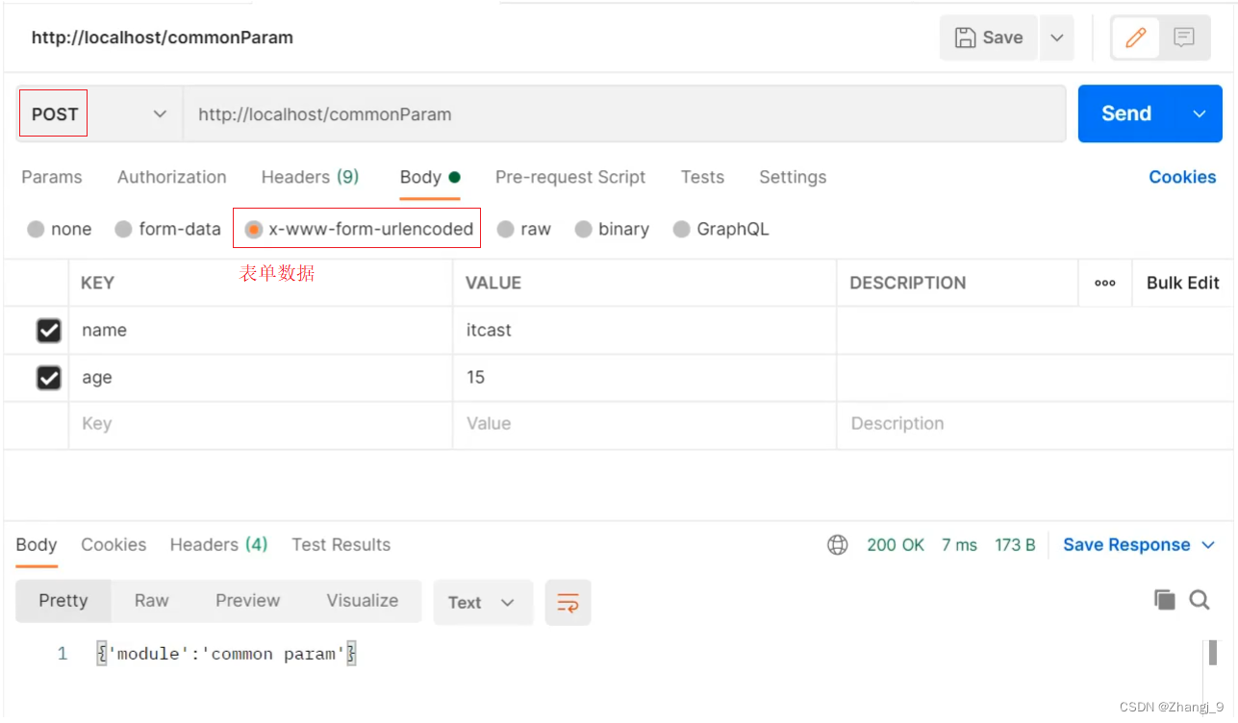Open the response Cookies tab

(114, 545)
